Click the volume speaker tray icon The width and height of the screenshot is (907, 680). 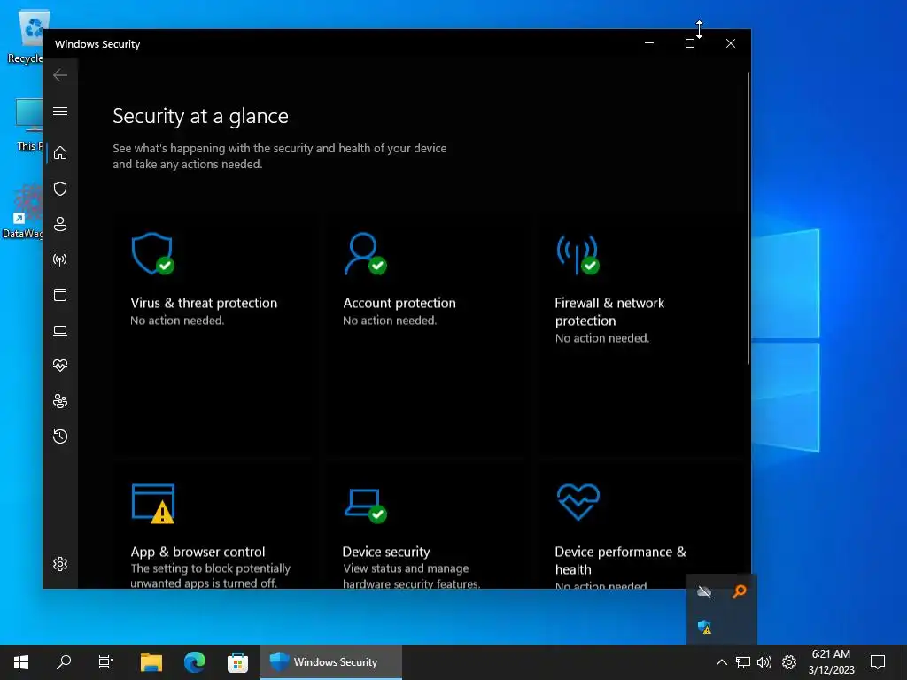[x=764, y=662]
